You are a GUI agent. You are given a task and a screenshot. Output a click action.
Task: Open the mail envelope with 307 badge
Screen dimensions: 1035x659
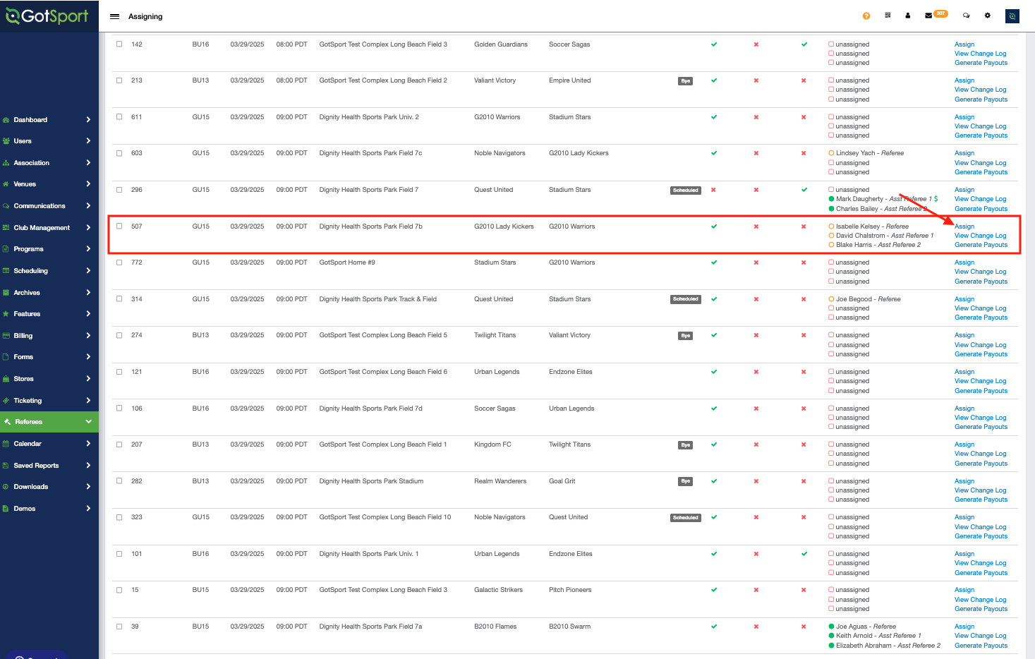click(x=936, y=15)
